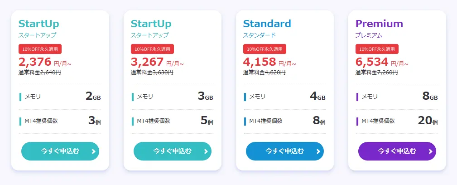Click the メモリ 4GB row
The width and height of the screenshot is (457, 185).
(284, 97)
